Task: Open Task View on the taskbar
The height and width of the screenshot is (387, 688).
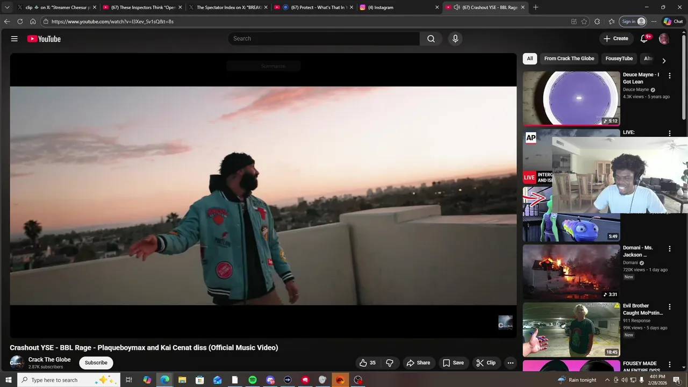Action: 129,380
